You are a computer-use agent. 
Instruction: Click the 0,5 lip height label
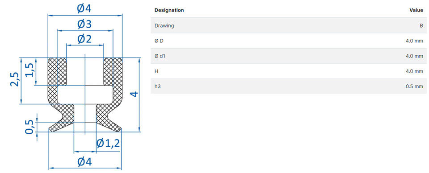30,127
